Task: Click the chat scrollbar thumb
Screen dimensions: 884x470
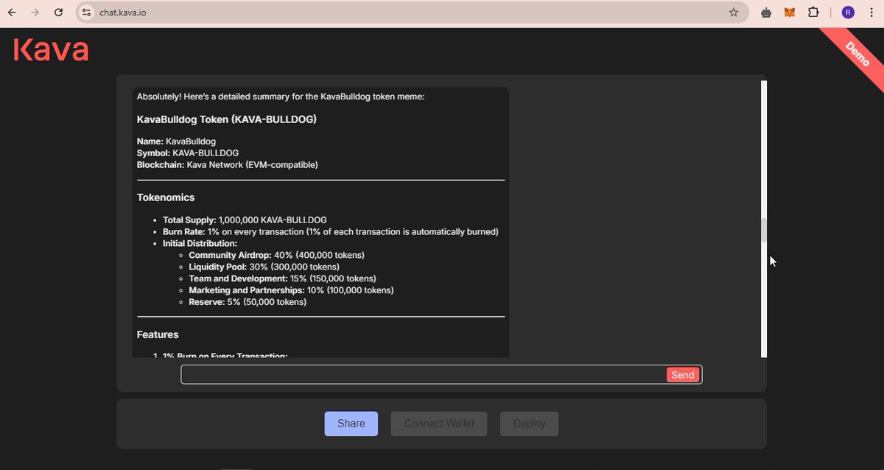Action: tap(764, 230)
